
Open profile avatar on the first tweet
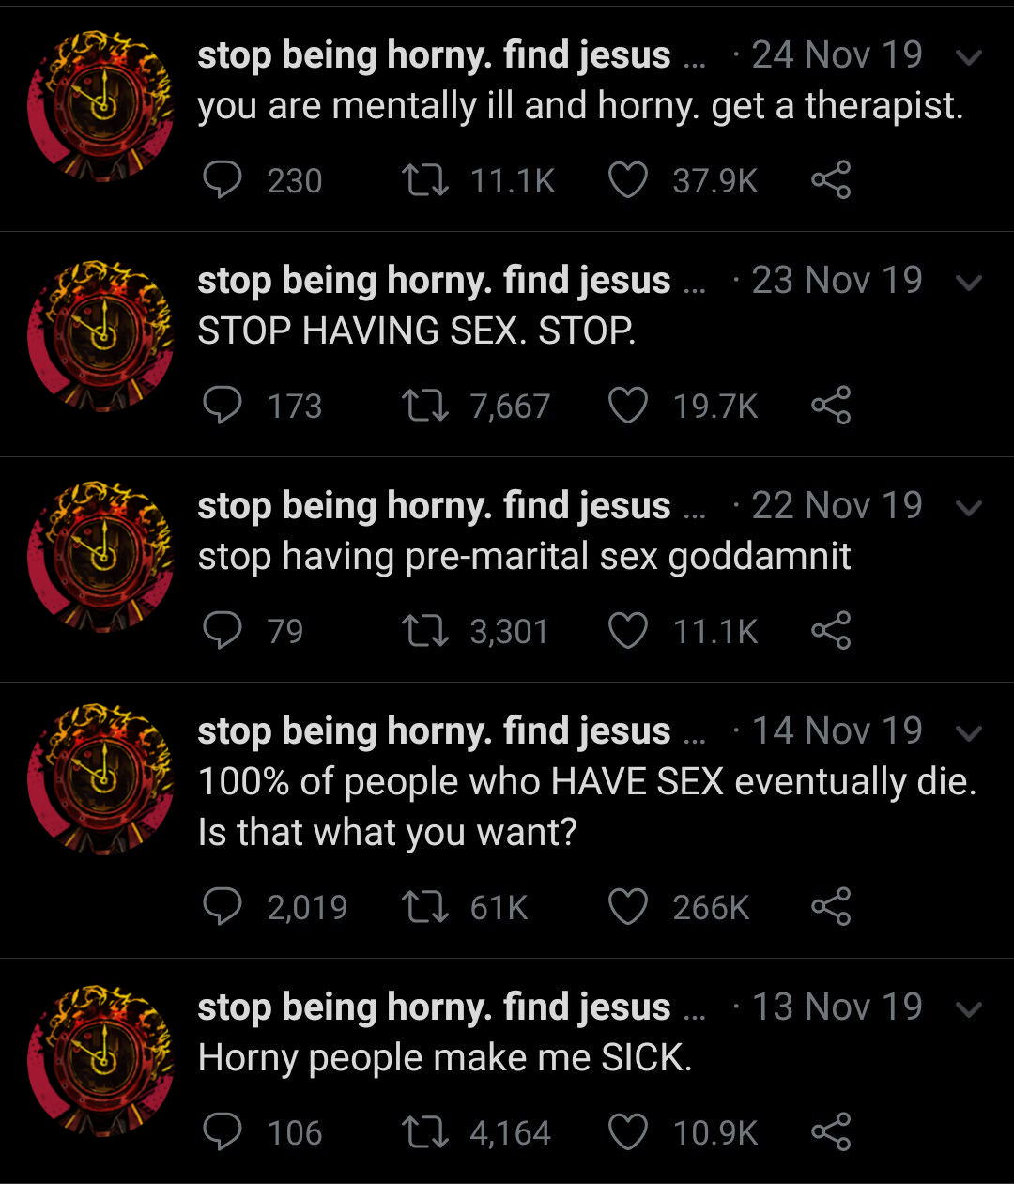click(x=100, y=105)
